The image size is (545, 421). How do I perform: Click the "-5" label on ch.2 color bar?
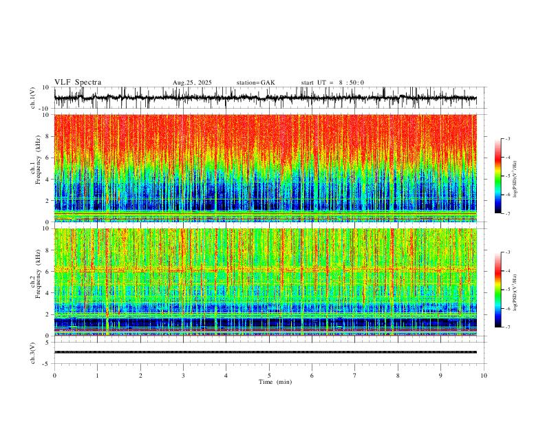click(508, 290)
